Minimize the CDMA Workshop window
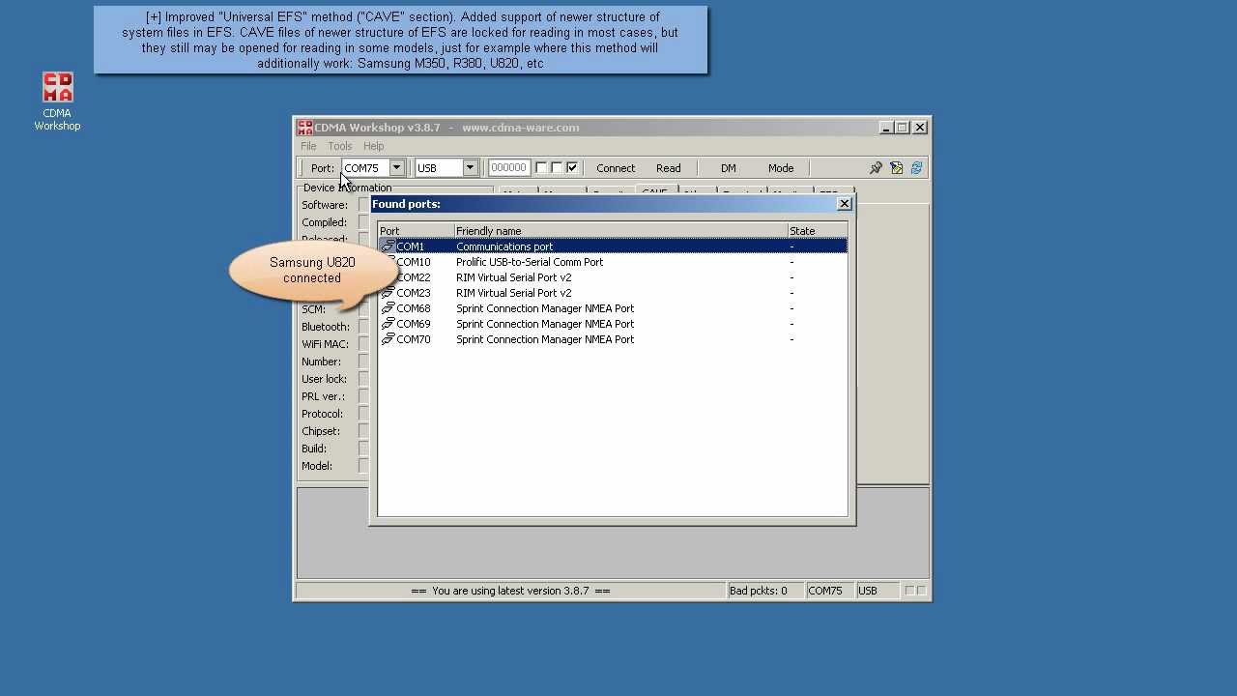 887,128
